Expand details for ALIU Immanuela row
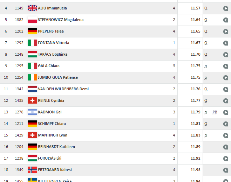This screenshot has height=182, width=231. tap(225, 8)
